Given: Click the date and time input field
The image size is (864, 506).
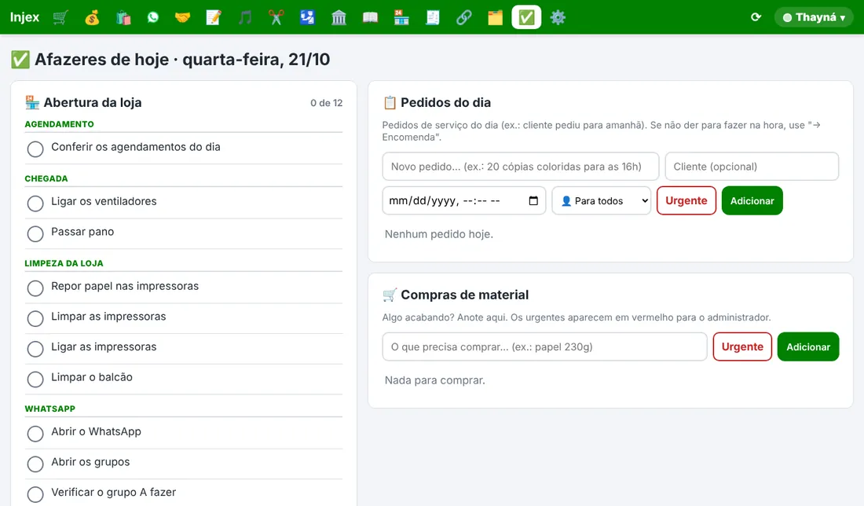Looking at the screenshot, I should (x=464, y=200).
